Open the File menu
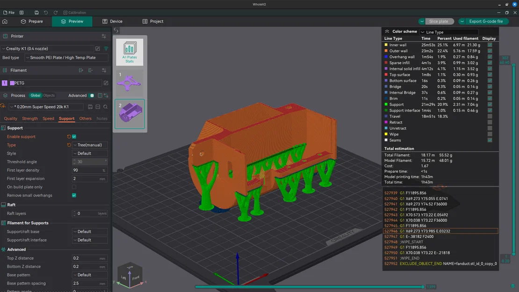The image size is (519, 292). click(9, 13)
